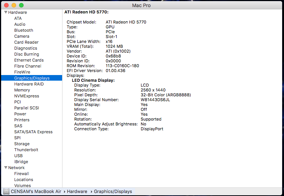Click the Rotation value Supported
The image size is (284, 196).
151,119
